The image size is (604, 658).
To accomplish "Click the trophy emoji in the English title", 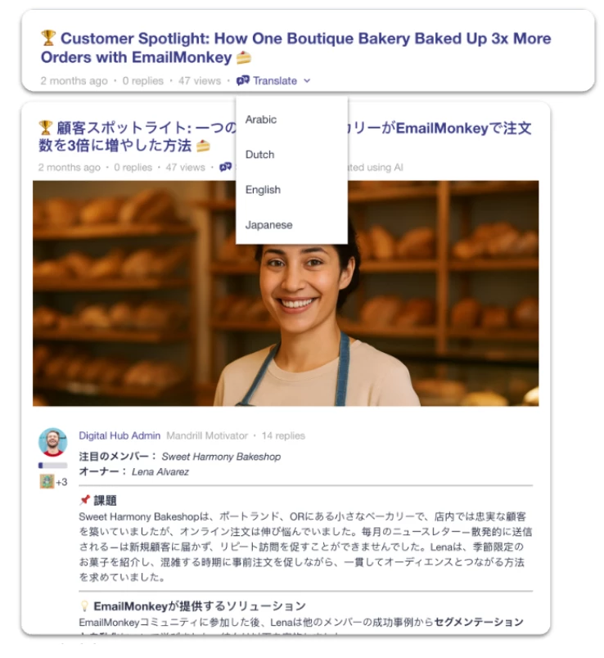I will click(48, 38).
